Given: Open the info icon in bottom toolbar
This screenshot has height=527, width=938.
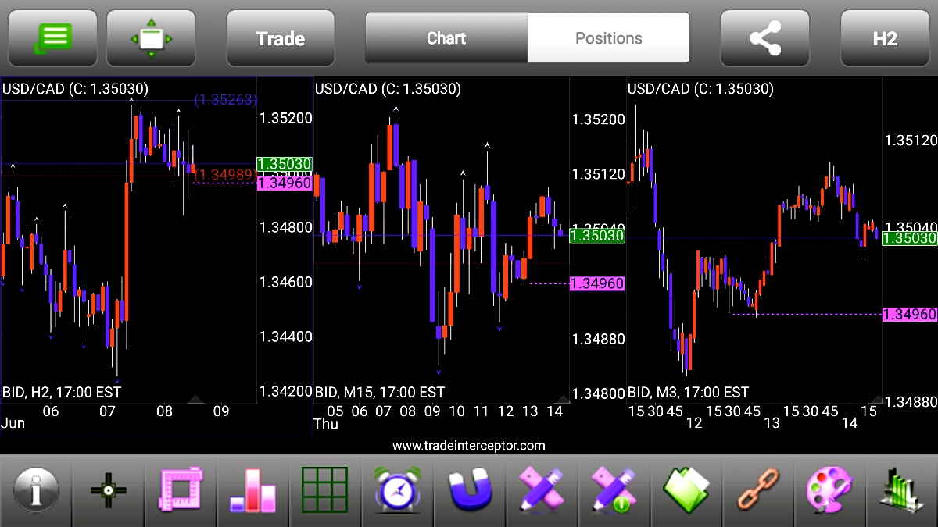Looking at the screenshot, I should [35, 490].
